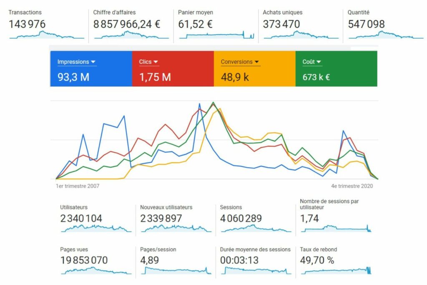The height and width of the screenshot is (285, 427).
Task: Open the Conversions metric dropdown
Action: click(x=240, y=62)
